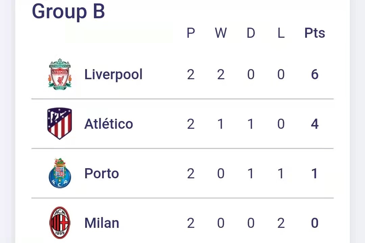Select the Milan team name

[x=101, y=223]
